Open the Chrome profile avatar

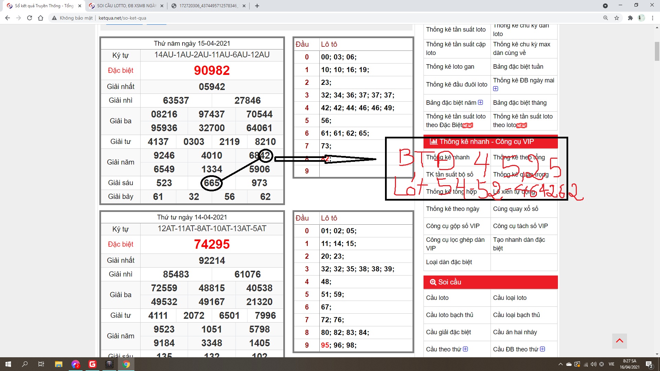point(641,18)
